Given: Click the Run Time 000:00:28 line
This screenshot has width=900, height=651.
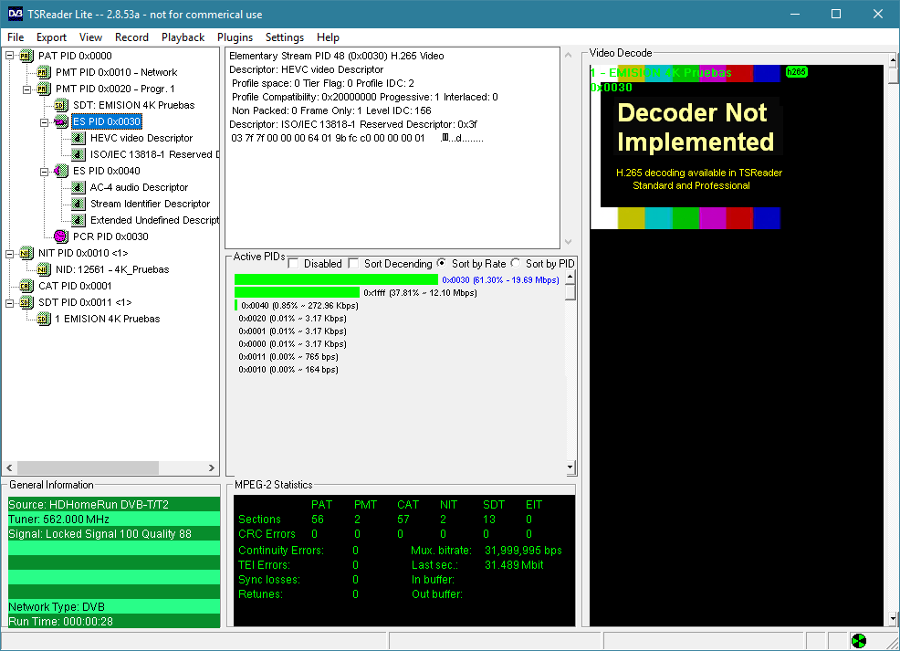Looking at the screenshot, I should [x=114, y=621].
